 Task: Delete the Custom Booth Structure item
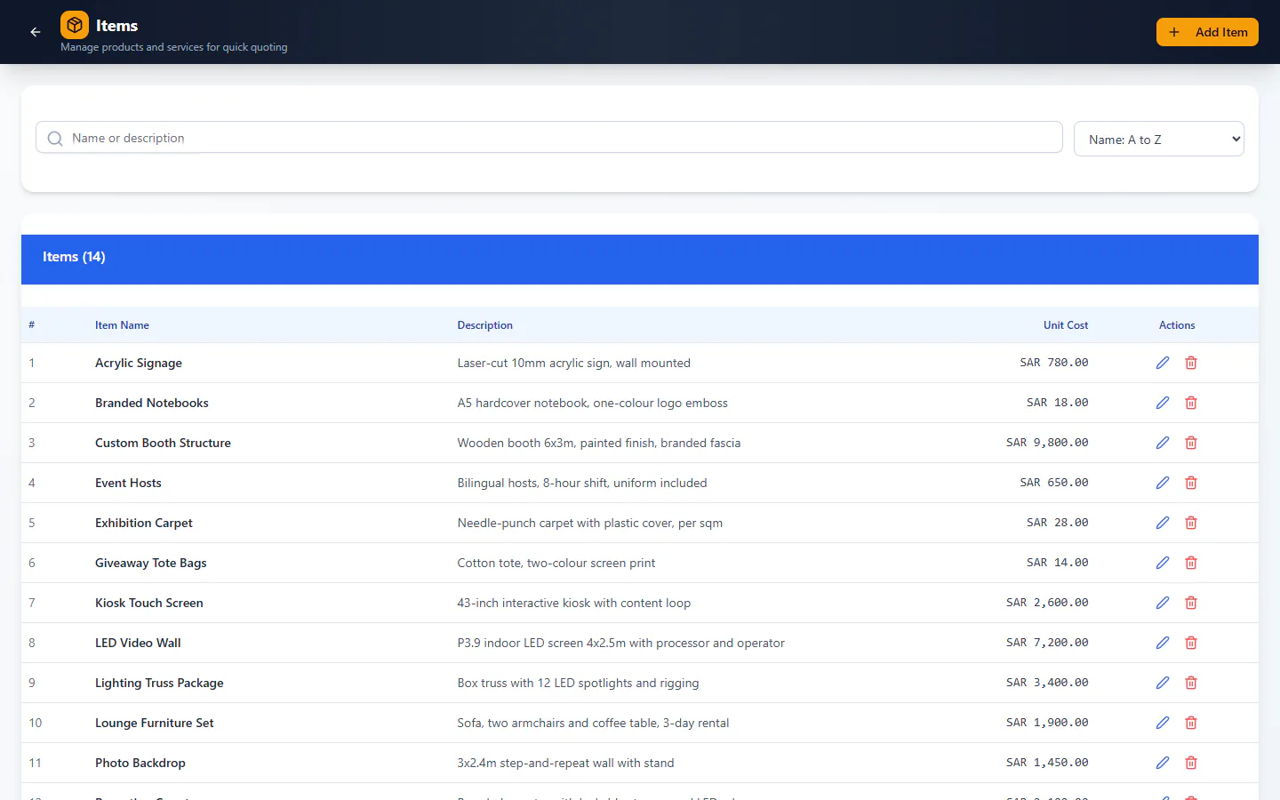click(x=1191, y=443)
